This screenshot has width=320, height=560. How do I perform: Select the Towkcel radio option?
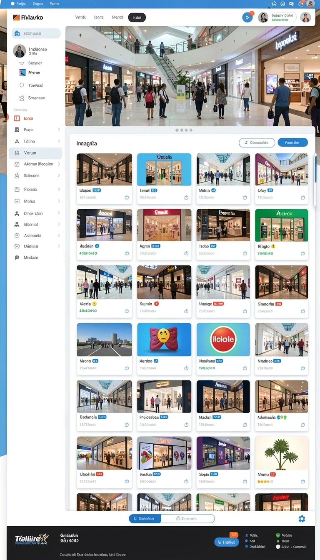click(22, 85)
